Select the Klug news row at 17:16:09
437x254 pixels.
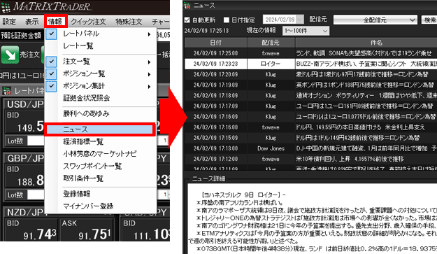(x=310, y=117)
